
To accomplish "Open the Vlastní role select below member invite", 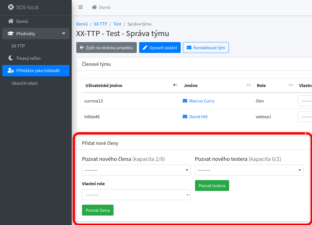I will [x=136, y=195].
